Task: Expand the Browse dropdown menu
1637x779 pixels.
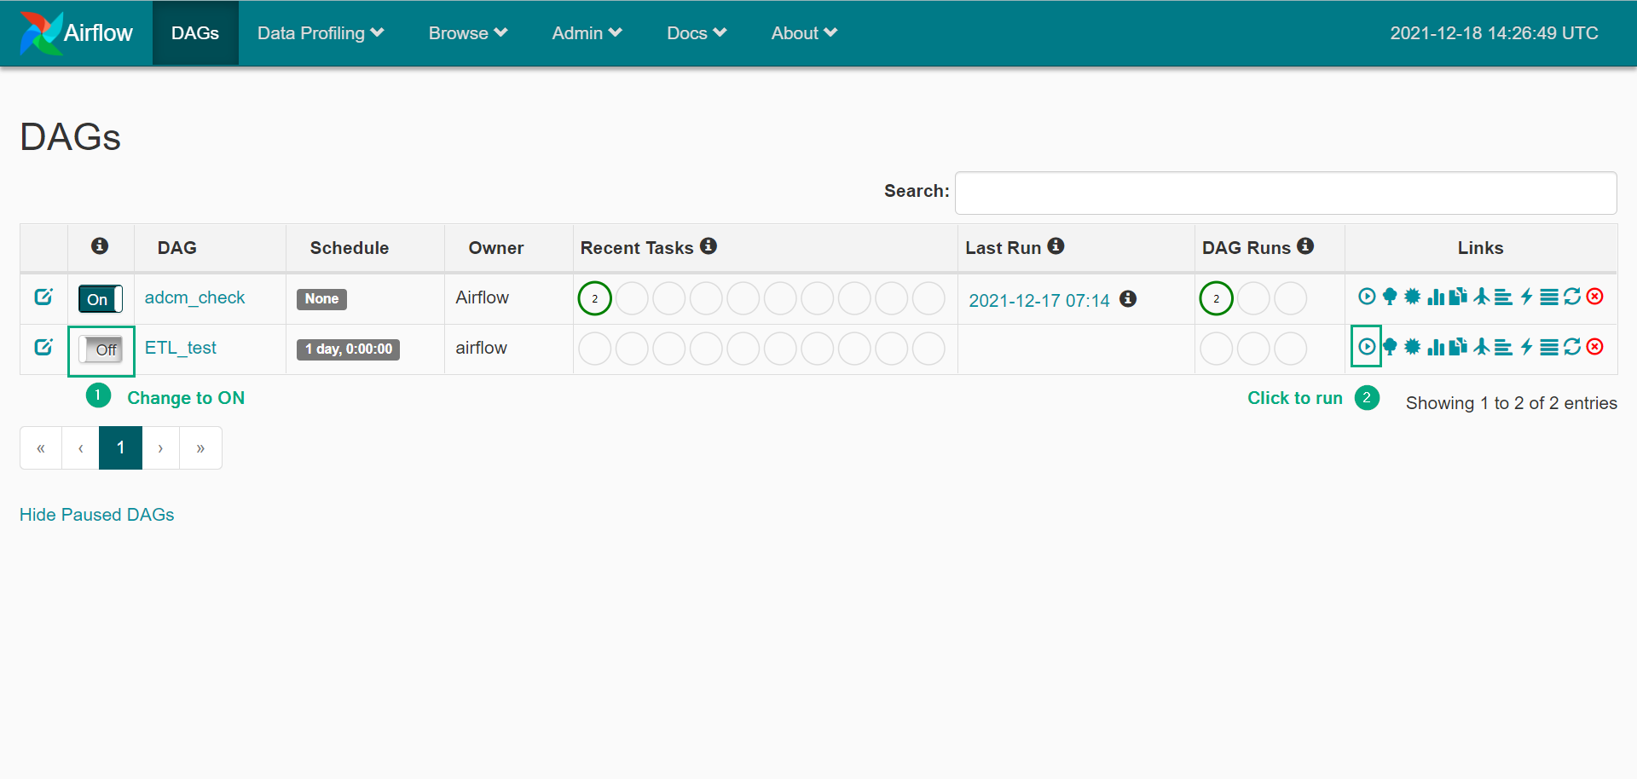Action: coord(468,33)
